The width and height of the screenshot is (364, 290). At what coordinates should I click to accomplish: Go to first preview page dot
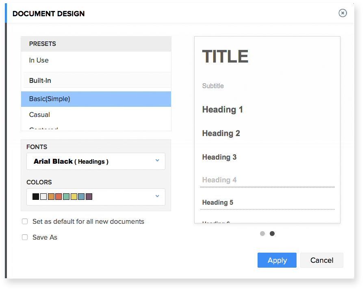click(x=262, y=234)
